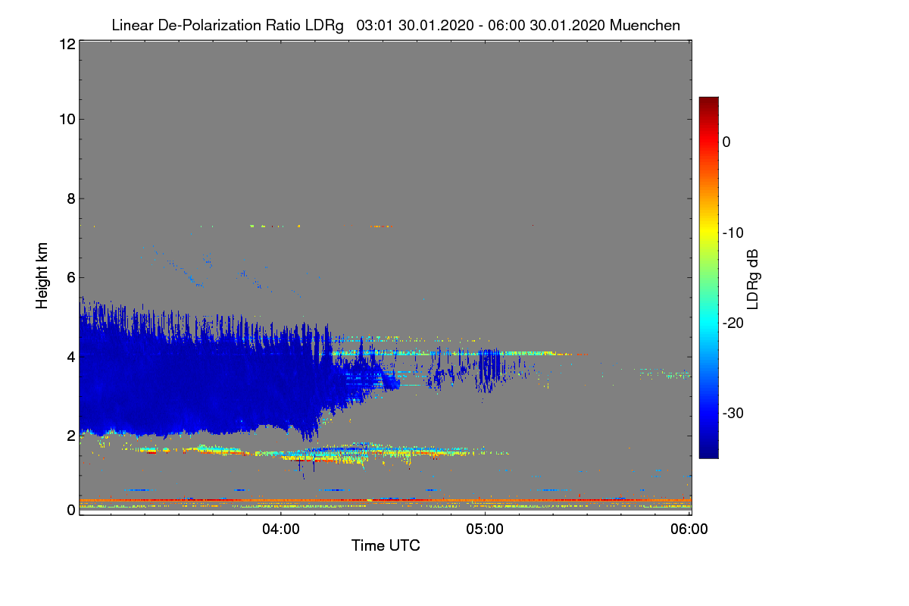
Task: Click the colorbar '-10' tick label
Action: pyautogui.click(x=732, y=233)
